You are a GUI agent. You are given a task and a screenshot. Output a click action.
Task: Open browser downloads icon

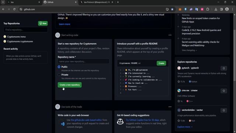pos(216,9)
